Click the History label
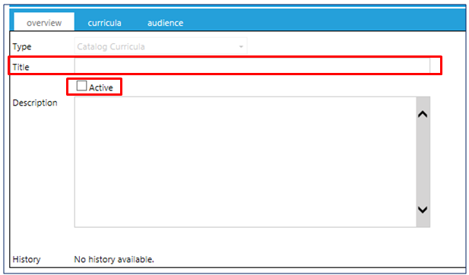 pos(27,259)
